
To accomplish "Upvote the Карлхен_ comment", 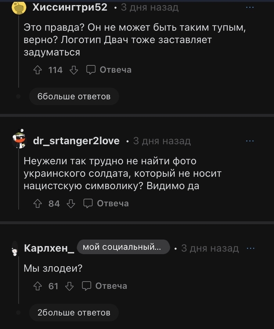I will (38, 286).
